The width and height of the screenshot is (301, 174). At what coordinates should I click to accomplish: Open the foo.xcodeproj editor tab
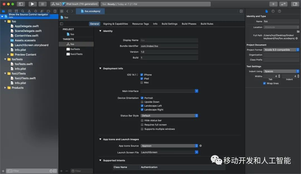coord(91,11)
